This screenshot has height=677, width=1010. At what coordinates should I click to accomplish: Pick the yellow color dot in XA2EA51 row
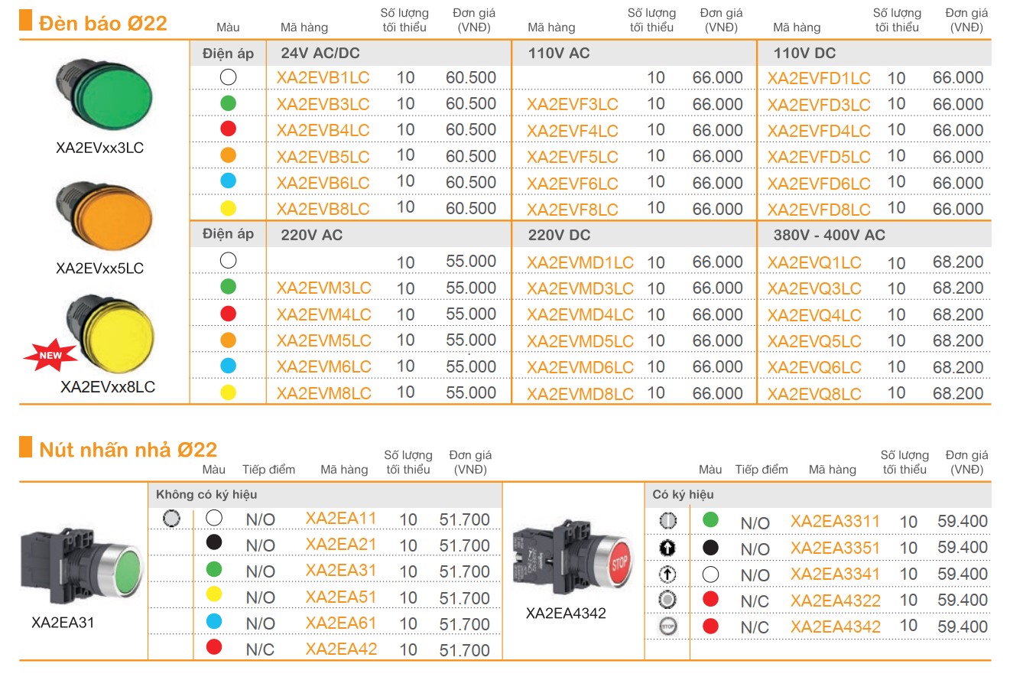tap(214, 595)
